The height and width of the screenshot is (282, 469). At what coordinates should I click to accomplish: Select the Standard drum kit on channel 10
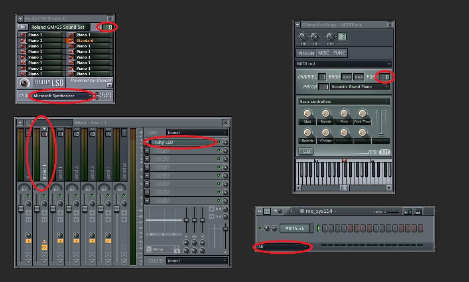click(x=89, y=40)
